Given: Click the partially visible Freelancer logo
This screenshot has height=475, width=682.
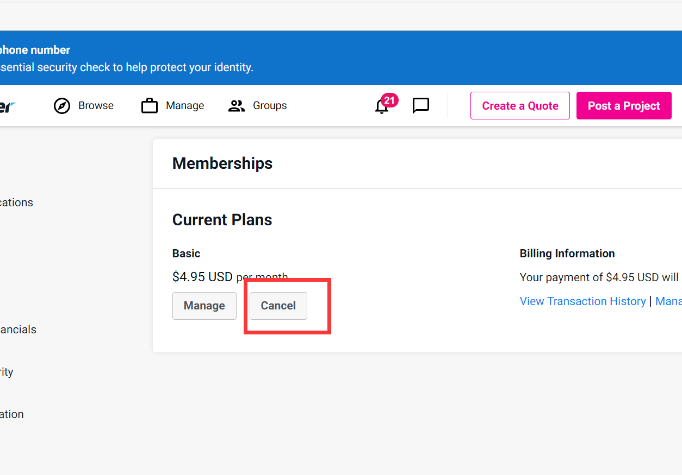Looking at the screenshot, I should click(x=8, y=106).
